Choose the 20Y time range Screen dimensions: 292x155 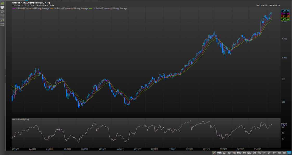[284, 153]
